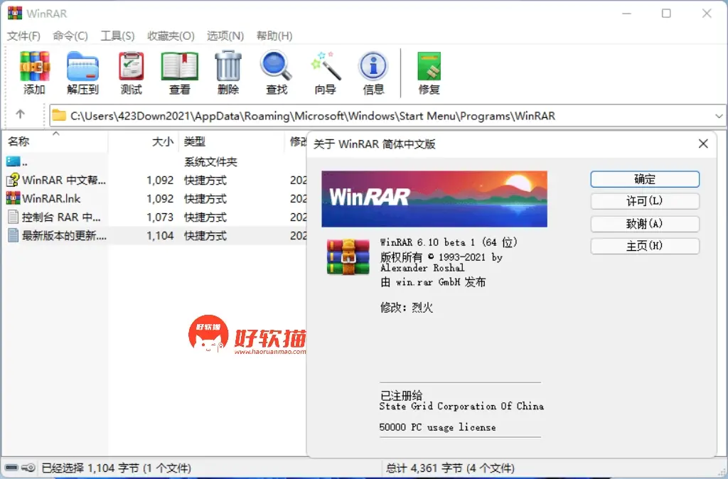Click the 总计 4,361 字节 status text
Image resolution: width=728 pixels, height=479 pixels.
pos(450,468)
